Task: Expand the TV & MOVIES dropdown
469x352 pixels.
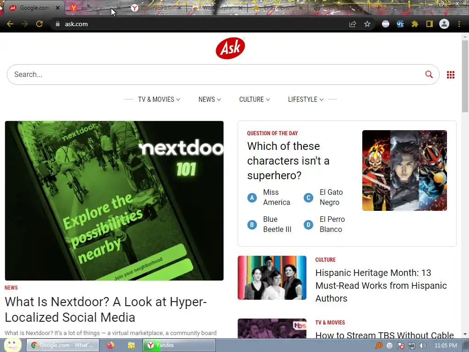Action: [x=159, y=99]
